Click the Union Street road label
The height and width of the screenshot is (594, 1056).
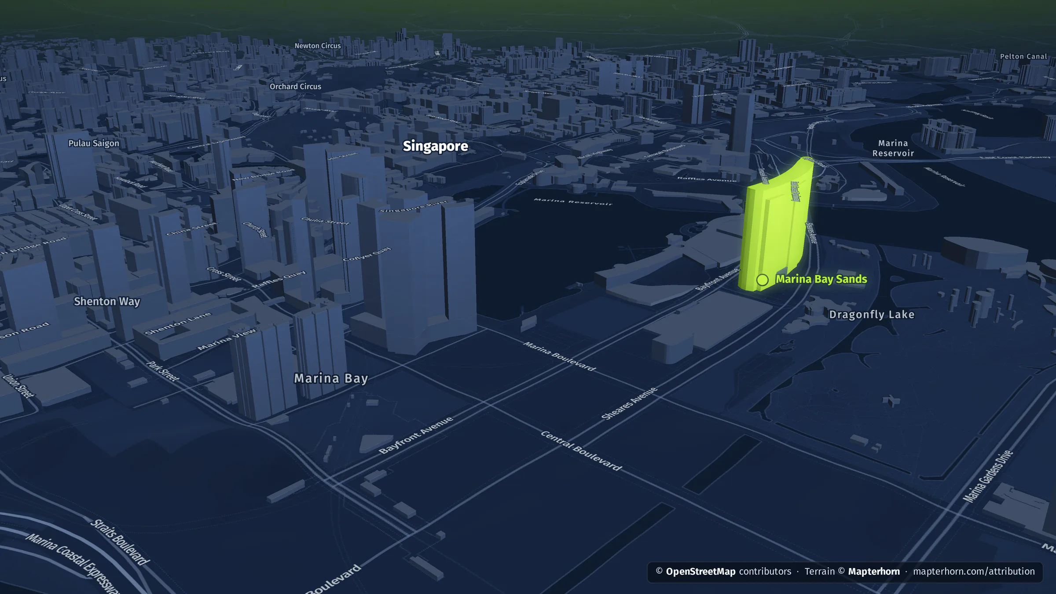coord(18,386)
